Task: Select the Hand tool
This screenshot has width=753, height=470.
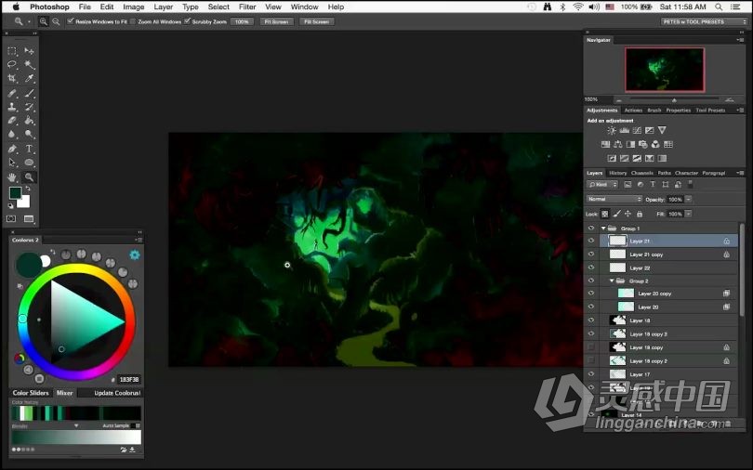Action: 12,177
